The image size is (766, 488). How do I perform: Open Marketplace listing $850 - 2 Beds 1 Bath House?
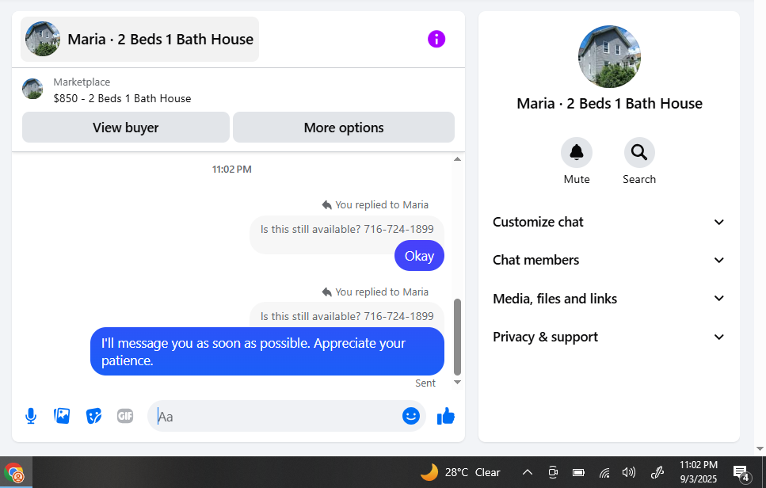[122, 98]
